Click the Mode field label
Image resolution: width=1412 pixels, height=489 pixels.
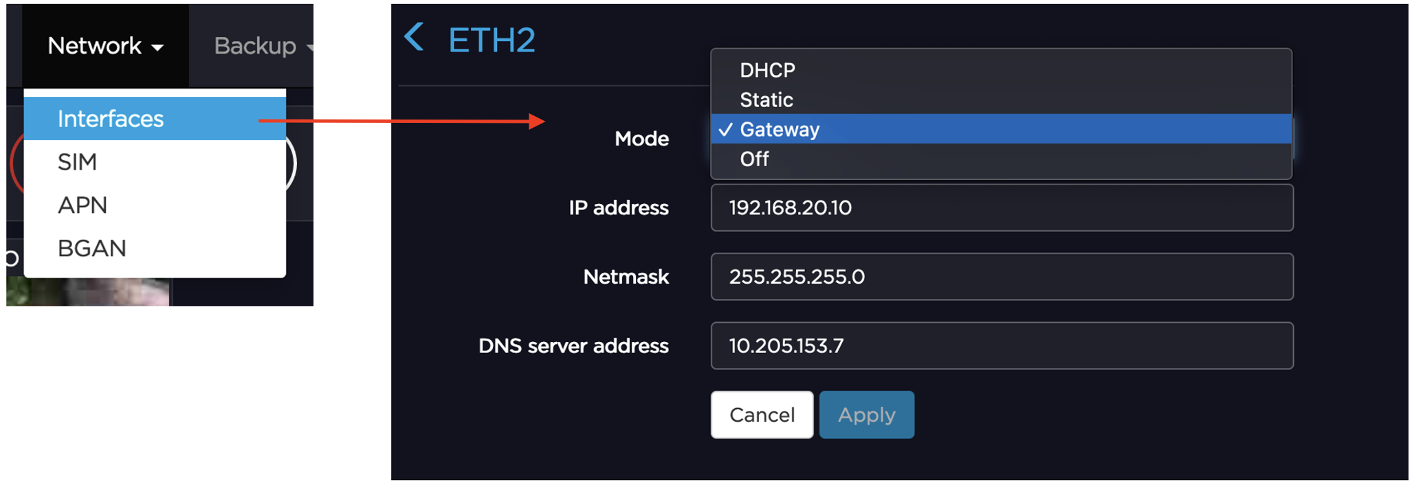pos(641,139)
